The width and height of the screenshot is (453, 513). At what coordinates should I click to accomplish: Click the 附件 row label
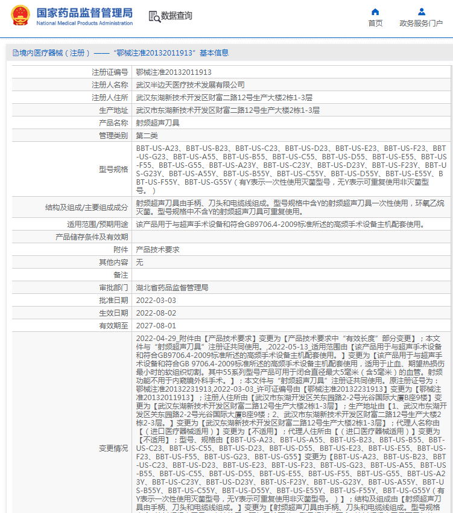click(121, 250)
